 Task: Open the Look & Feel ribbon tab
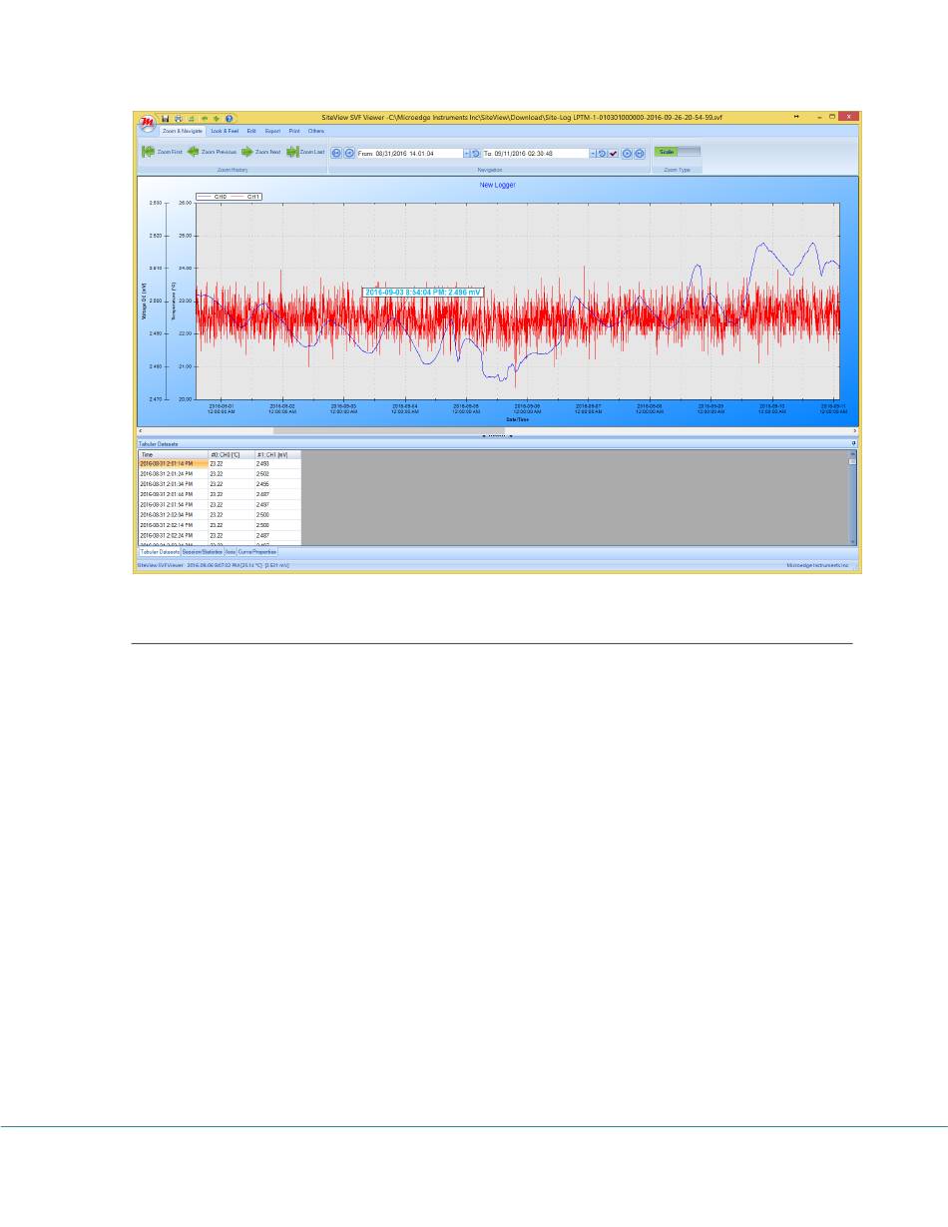coord(224,131)
